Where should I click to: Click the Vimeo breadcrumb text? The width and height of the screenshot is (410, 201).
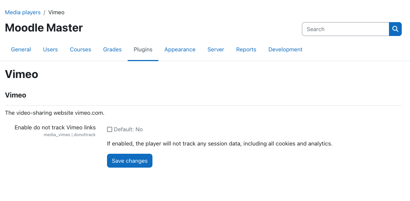click(x=56, y=12)
